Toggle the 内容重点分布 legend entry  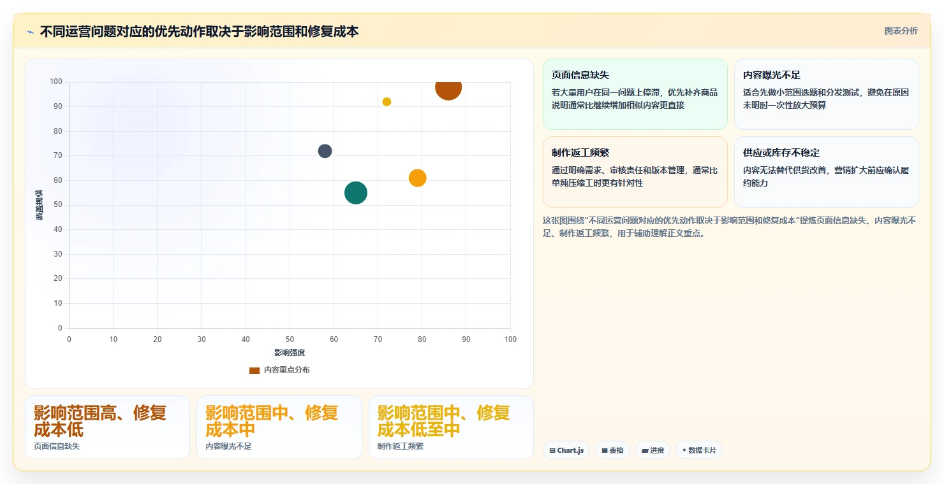[x=279, y=370]
